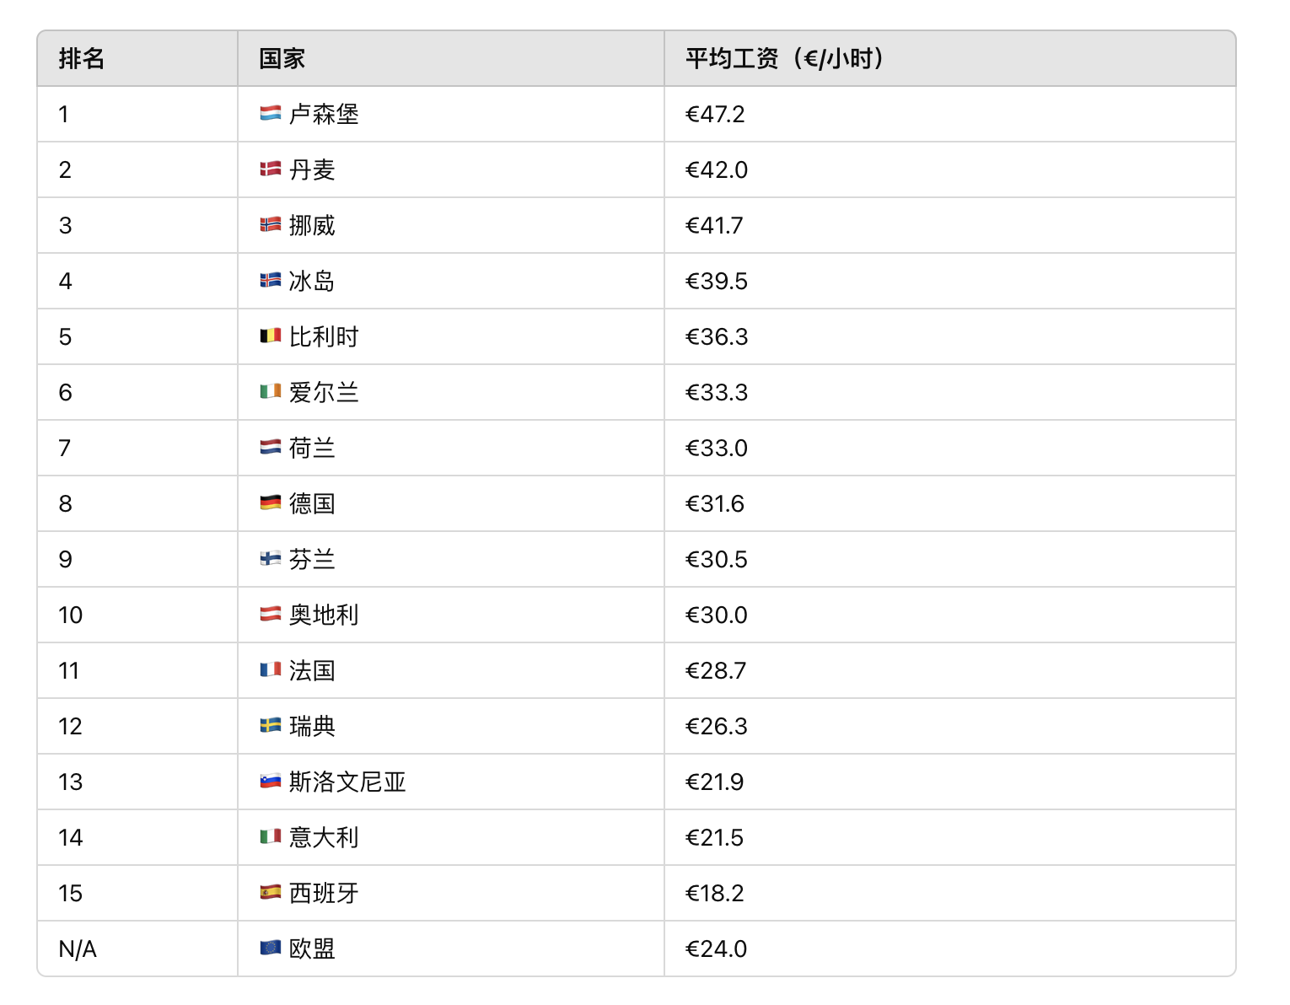The image size is (1290, 1005).
Task: Select the country name 斯洛文尼亚
Action: pos(347,782)
